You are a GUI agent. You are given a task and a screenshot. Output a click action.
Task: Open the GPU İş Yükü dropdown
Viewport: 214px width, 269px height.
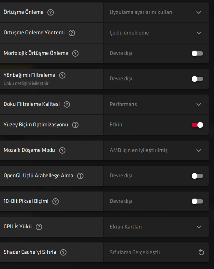198,227
